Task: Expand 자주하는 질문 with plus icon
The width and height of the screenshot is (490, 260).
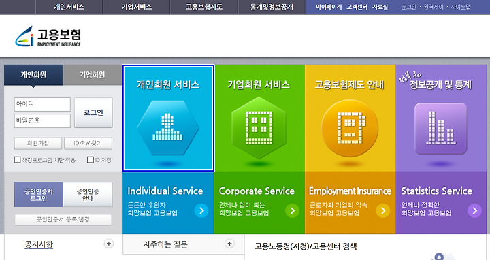Action: 229,244
